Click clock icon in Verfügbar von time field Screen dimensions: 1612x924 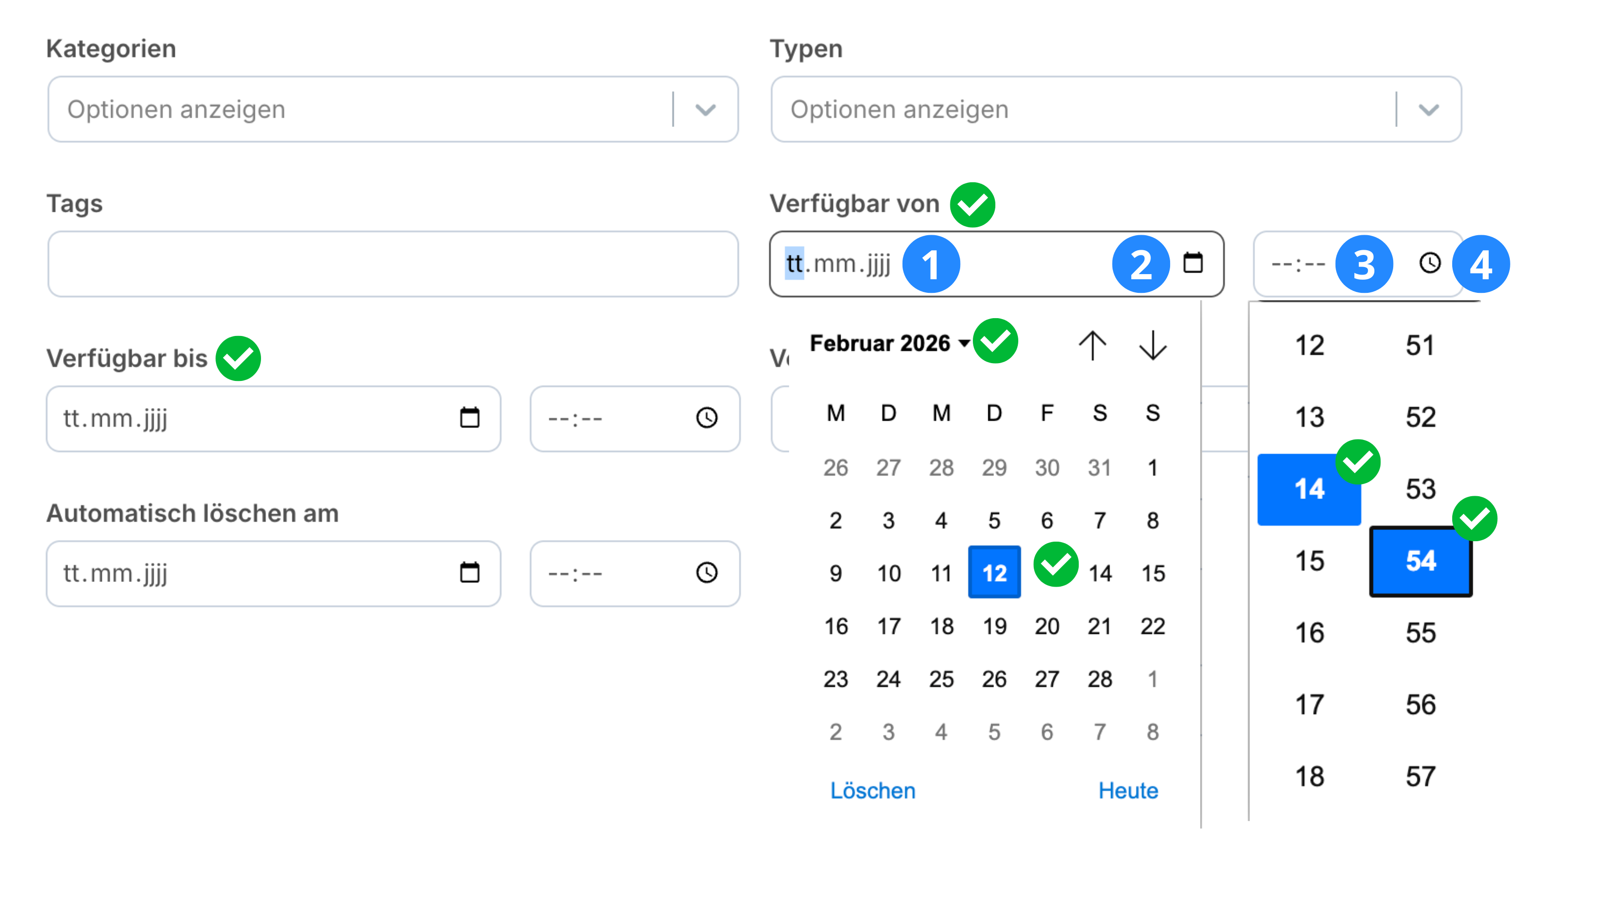click(1429, 263)
